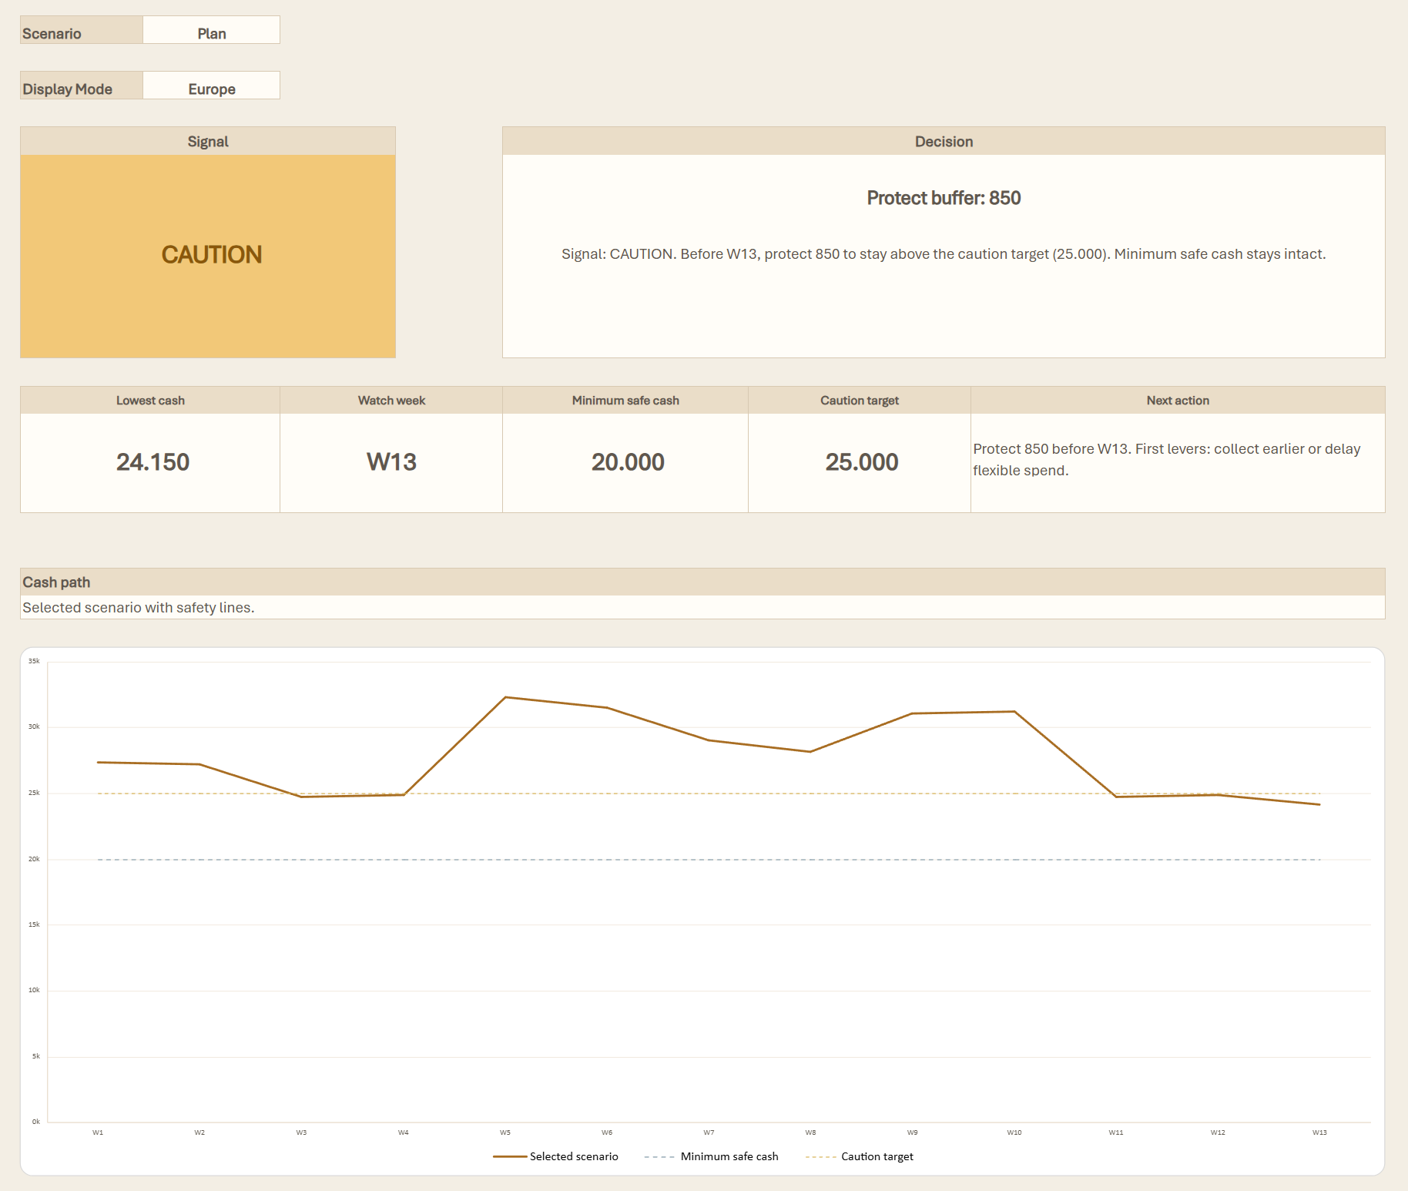
Task: Select the 25.000 caution target value
Action: [x=862, y=462]
